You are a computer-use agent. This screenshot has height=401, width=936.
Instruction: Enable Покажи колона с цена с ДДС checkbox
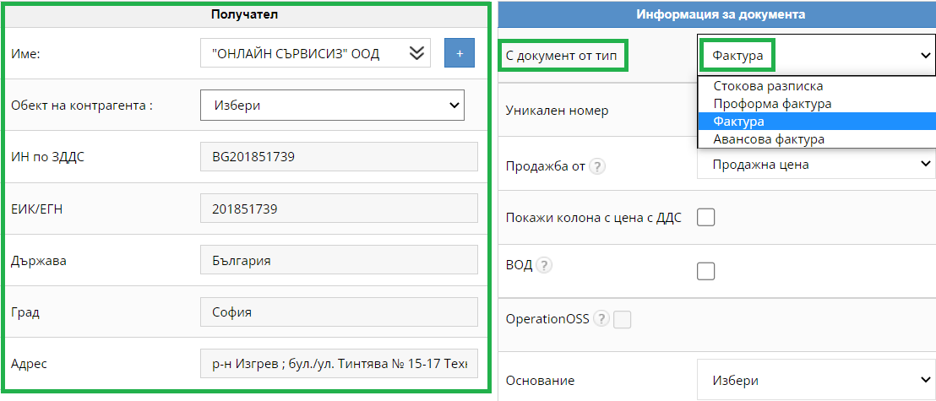[x=705, y=217]
